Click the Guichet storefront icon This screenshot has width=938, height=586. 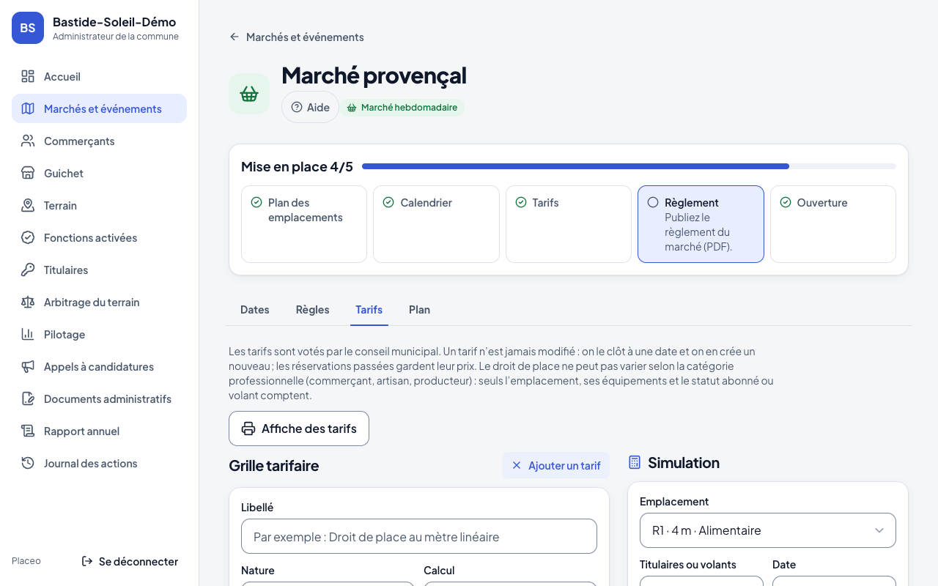[28, 173]
